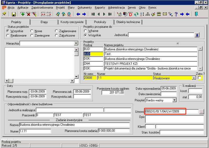Switch to the Etapy tab
Image resolution: width=209 pixels, height=148 pixels.
click(x=44, y=22)
